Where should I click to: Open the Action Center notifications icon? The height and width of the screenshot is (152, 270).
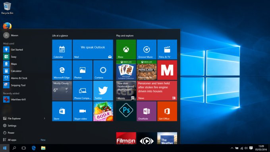[251, 148]
